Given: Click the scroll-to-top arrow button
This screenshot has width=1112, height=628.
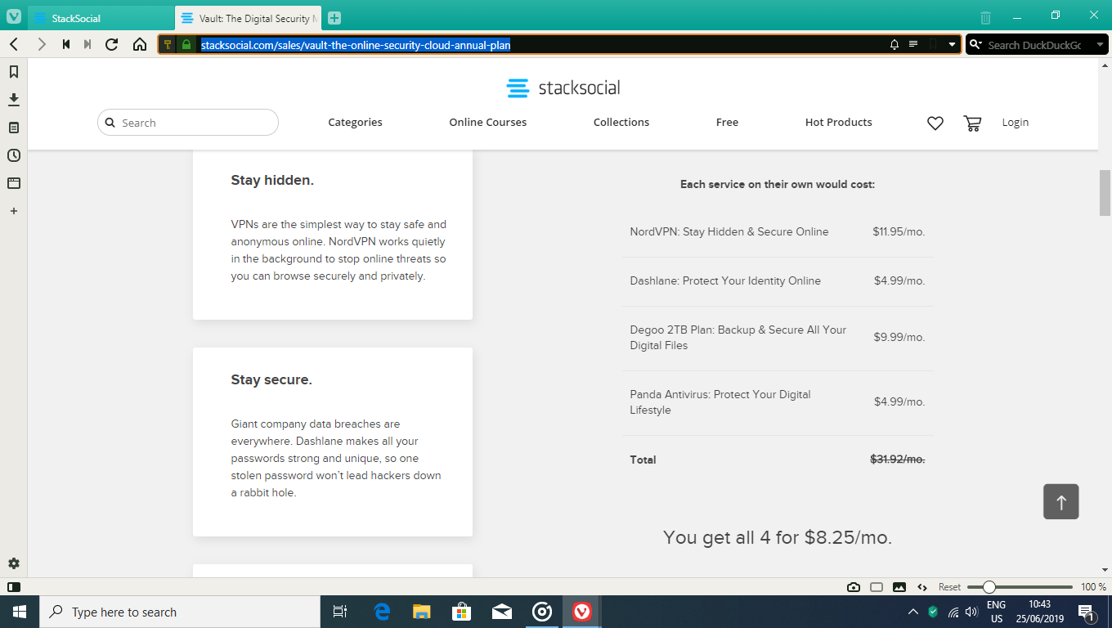Looking at the screenshot, I should (x=1060, y=501).
